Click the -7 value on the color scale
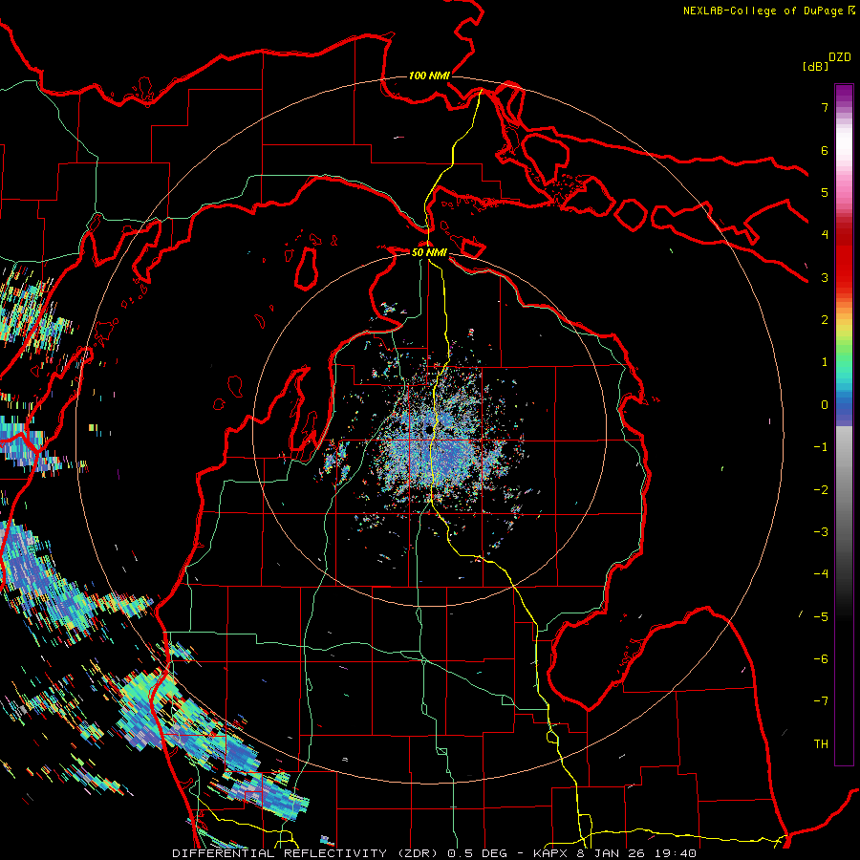 (821, 701)
